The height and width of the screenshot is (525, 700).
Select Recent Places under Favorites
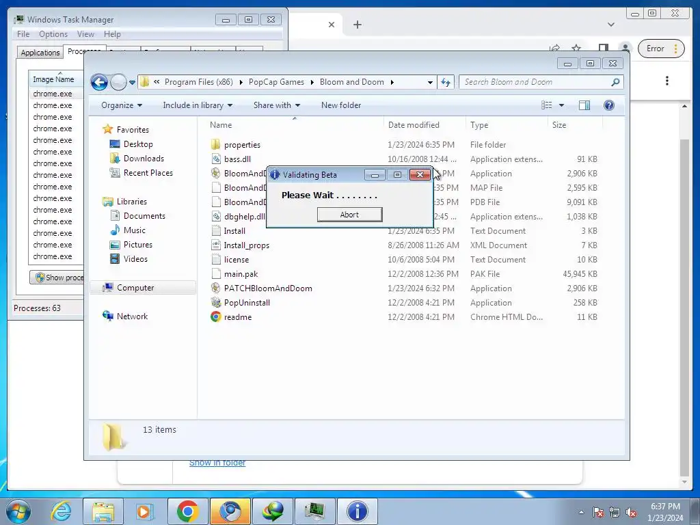[148, 173]
